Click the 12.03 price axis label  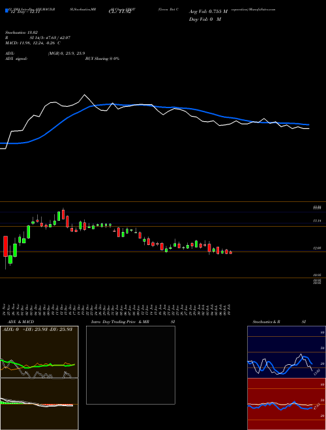pyautogui.click(x=318, y=248)
